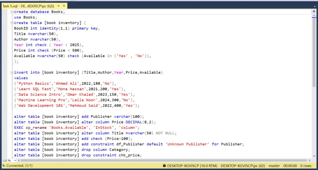The width and height of the screenshot is (318, 170).
Task: Click the 'Web Development 101' row values
Action: tap(77, 105)
